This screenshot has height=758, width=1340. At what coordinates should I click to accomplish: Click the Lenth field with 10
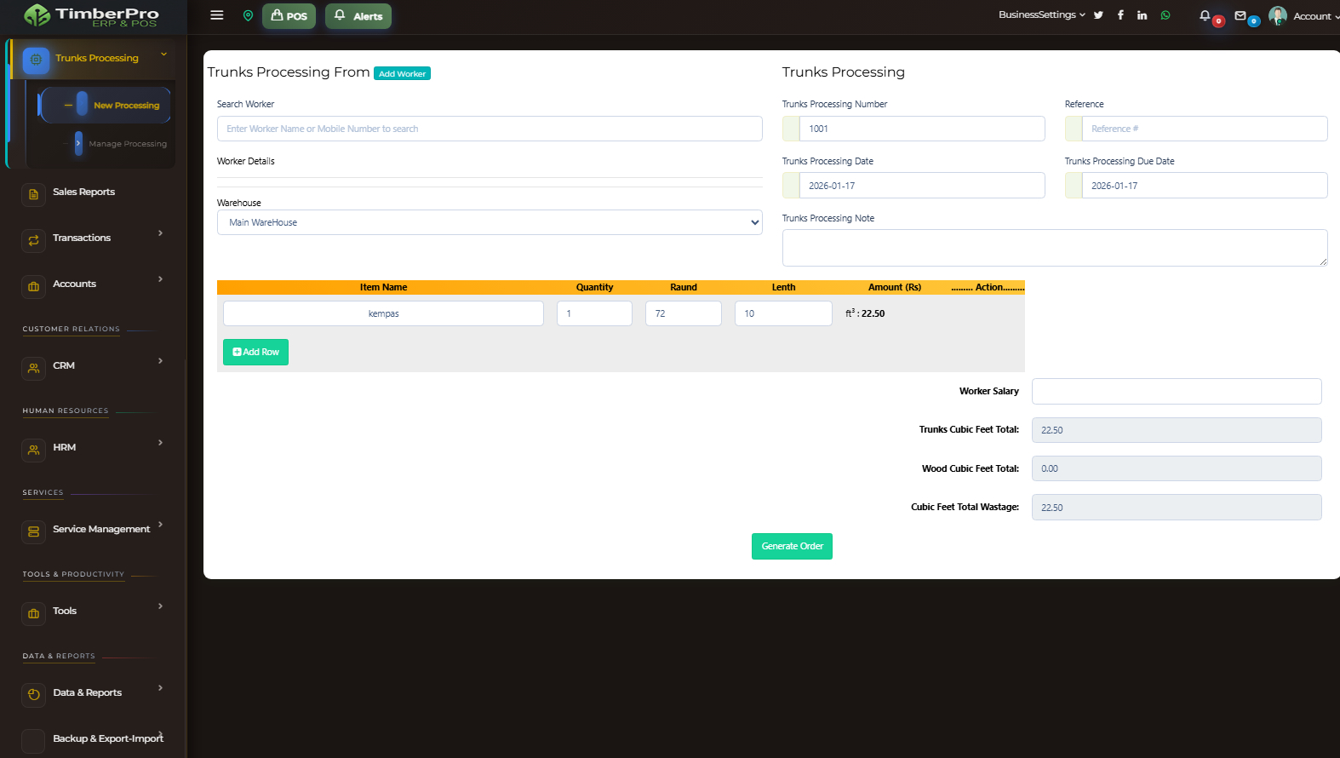click(x=783, y=313)
